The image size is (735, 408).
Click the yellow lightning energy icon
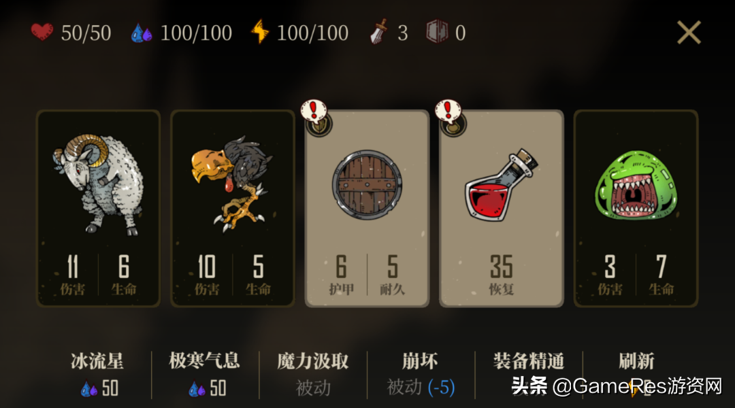pos(260,32)
